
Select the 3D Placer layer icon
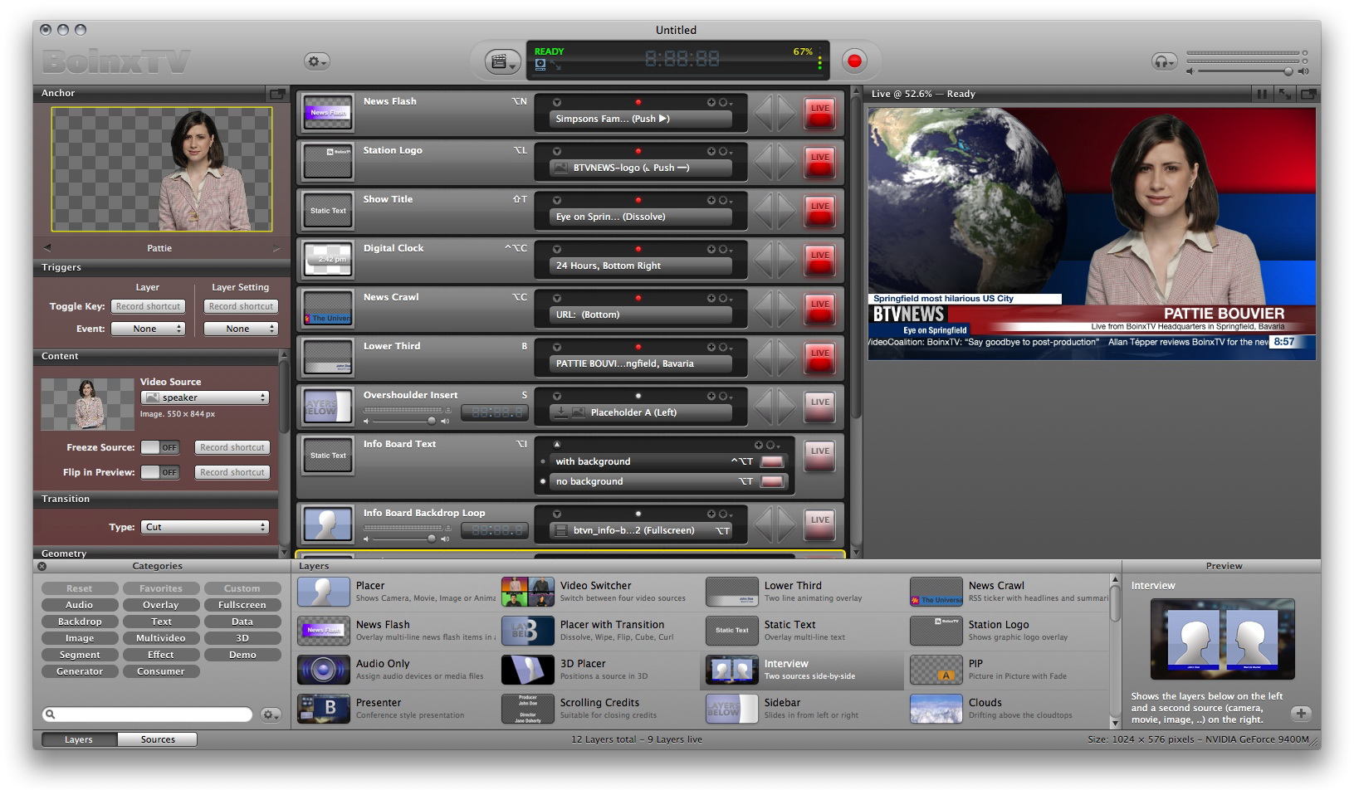pos(527,670)
